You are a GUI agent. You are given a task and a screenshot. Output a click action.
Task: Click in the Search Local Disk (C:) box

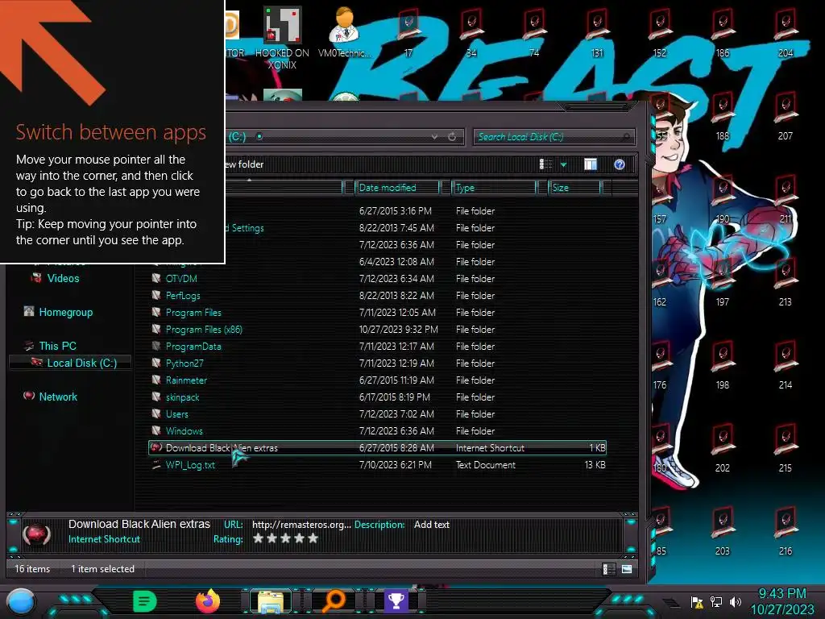pyautogui.click(x=553, y=137)
